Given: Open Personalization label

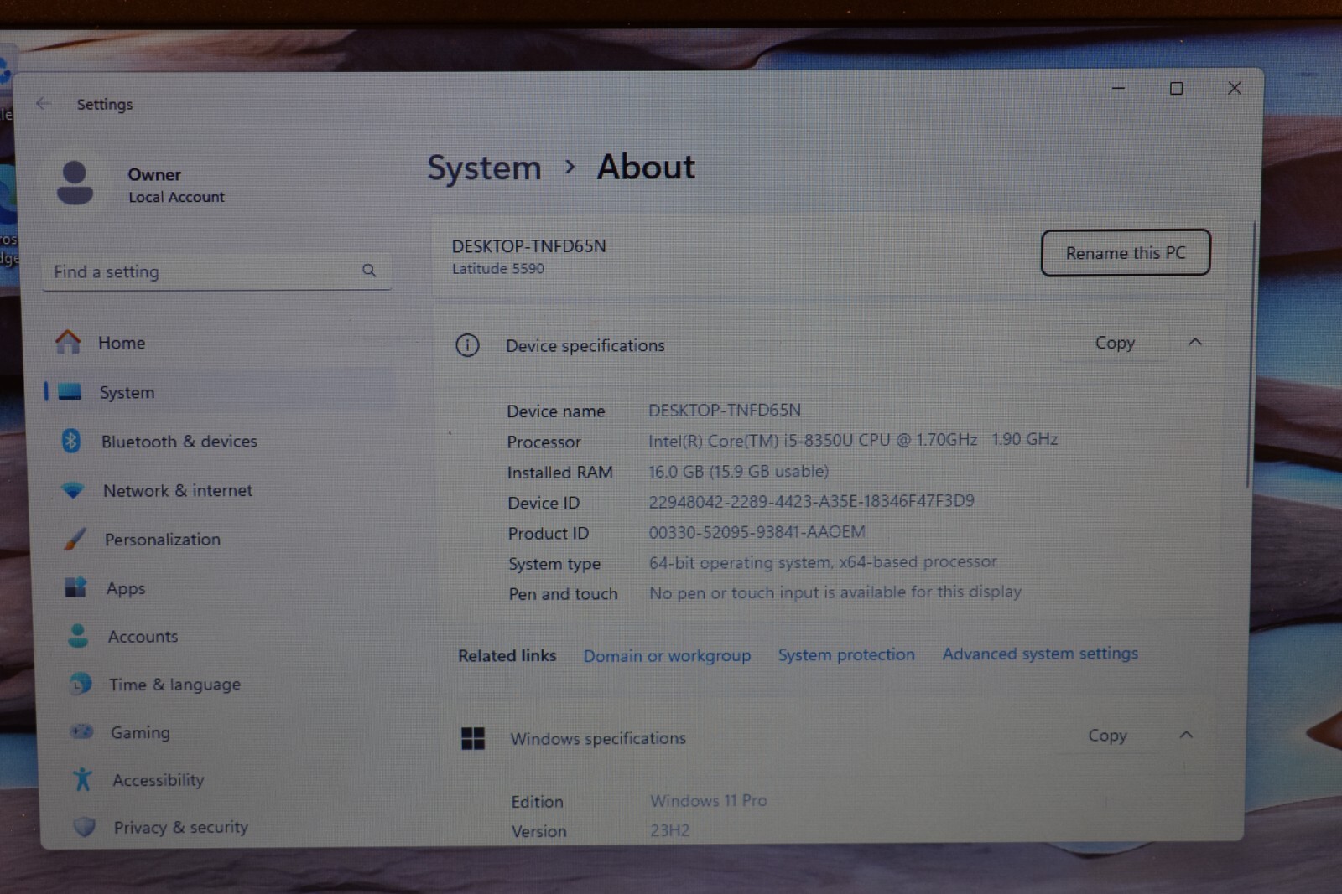Looking at the screenshot, I should (163, 540).
